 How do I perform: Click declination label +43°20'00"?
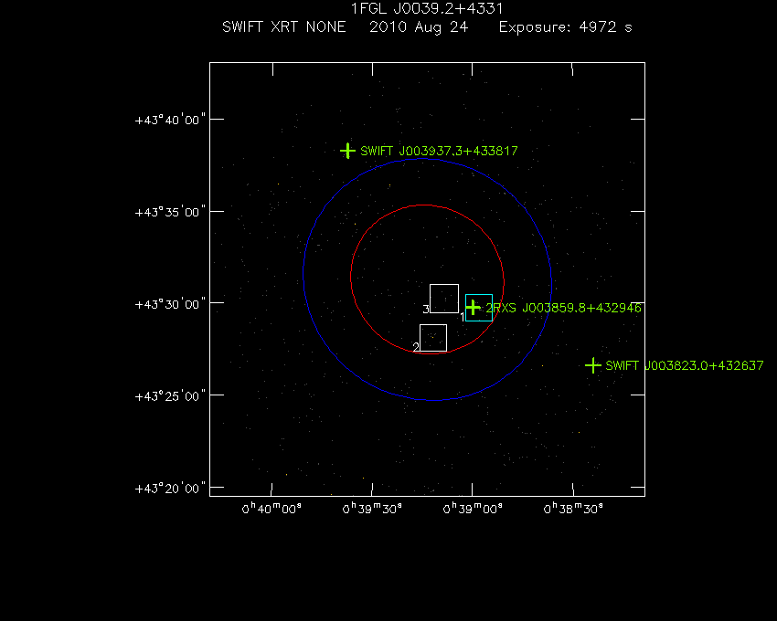170,489
